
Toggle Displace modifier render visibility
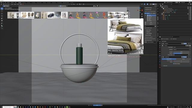(186, 43)
